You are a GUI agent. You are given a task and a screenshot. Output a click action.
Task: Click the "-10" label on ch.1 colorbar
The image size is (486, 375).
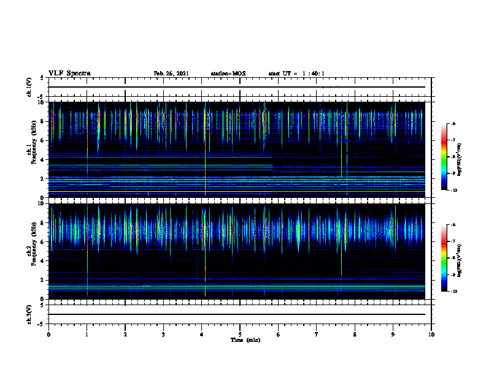(453, 191)
